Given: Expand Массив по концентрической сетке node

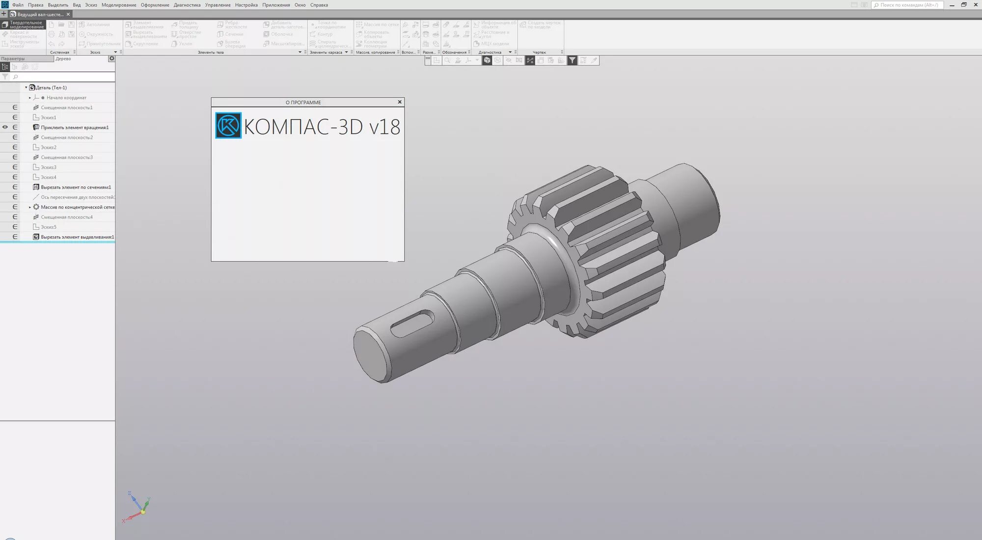Looking at the screenshot, I should click(x=30, y=207).
